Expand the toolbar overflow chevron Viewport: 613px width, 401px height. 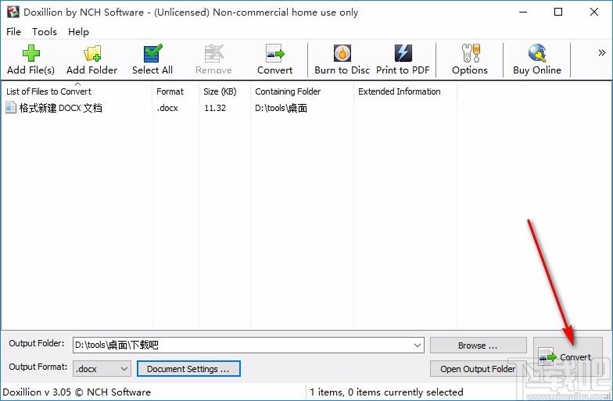pos(602,53)
